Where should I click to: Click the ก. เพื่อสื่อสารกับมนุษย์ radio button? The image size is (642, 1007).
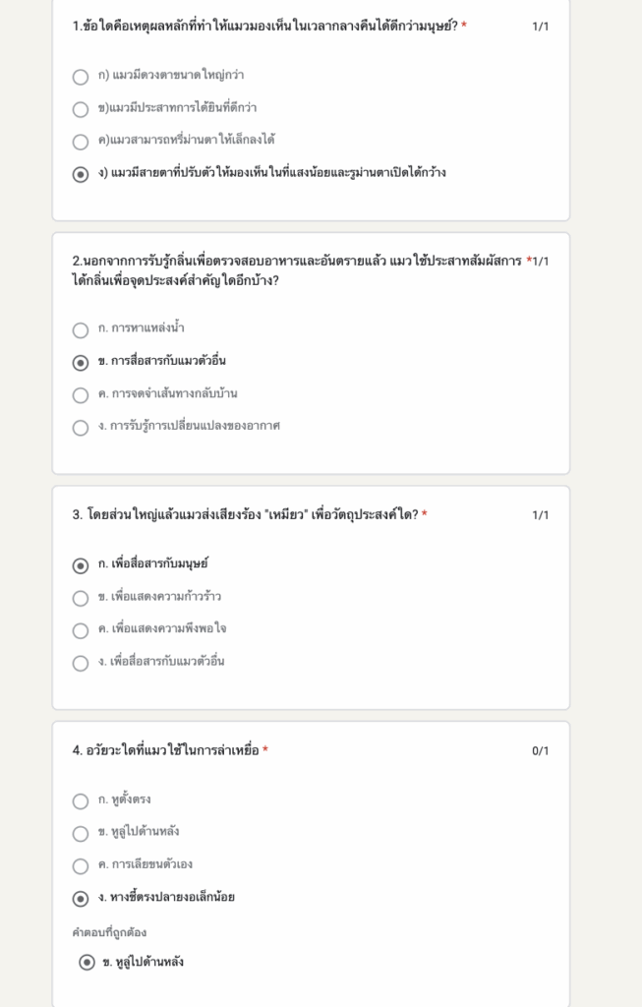pyautogui.click(x=81, y=565)
